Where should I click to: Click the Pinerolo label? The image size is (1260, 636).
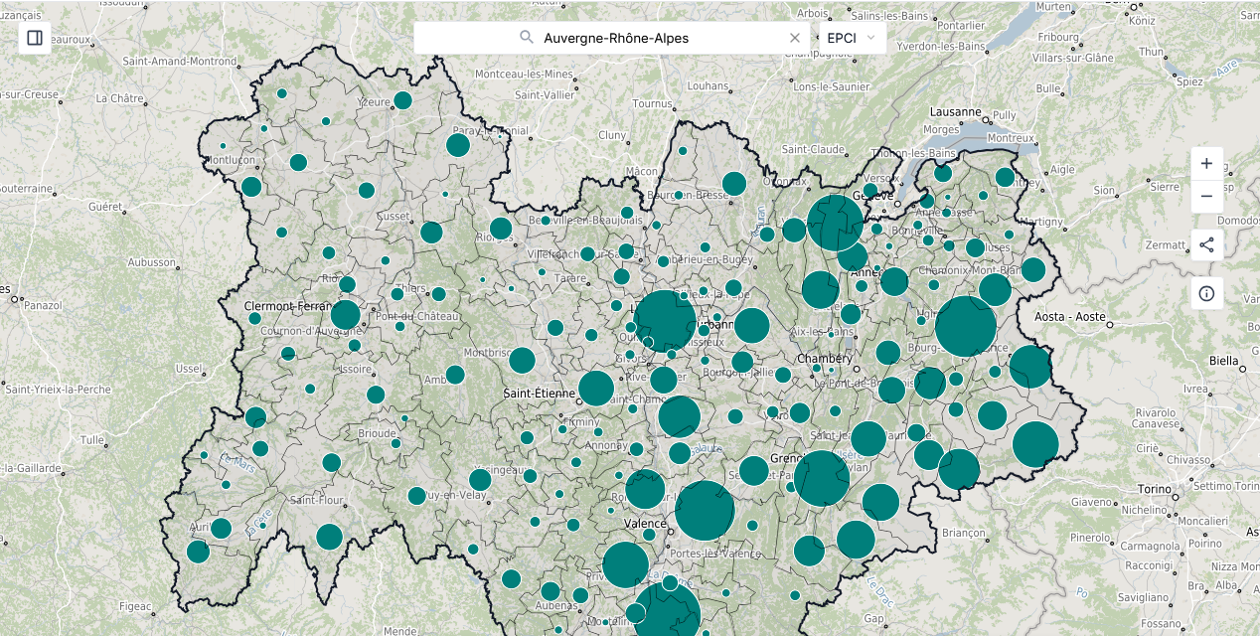pyautogui.click(x=1091, y=538)
